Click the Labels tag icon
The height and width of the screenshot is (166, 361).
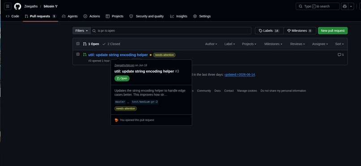[260, 31]
